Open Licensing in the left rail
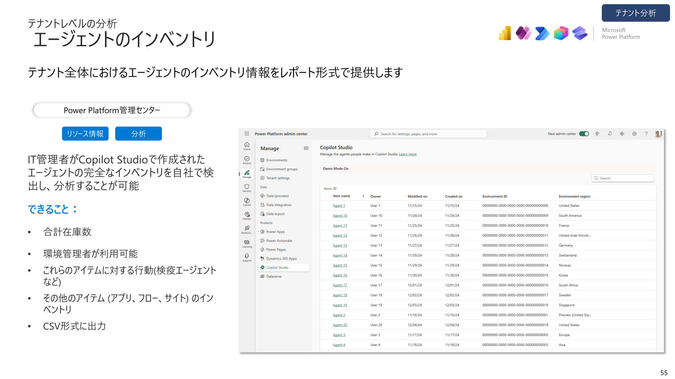The width and height of the screenshot is (675, 379). pos(247,244)
